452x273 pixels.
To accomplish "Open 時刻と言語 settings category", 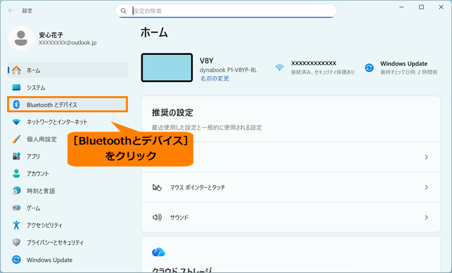I will click(x=68, y=190).
